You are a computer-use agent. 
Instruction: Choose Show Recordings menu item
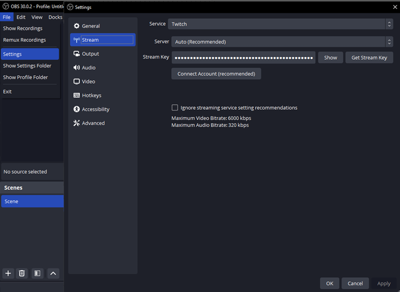tap(30, 28)
